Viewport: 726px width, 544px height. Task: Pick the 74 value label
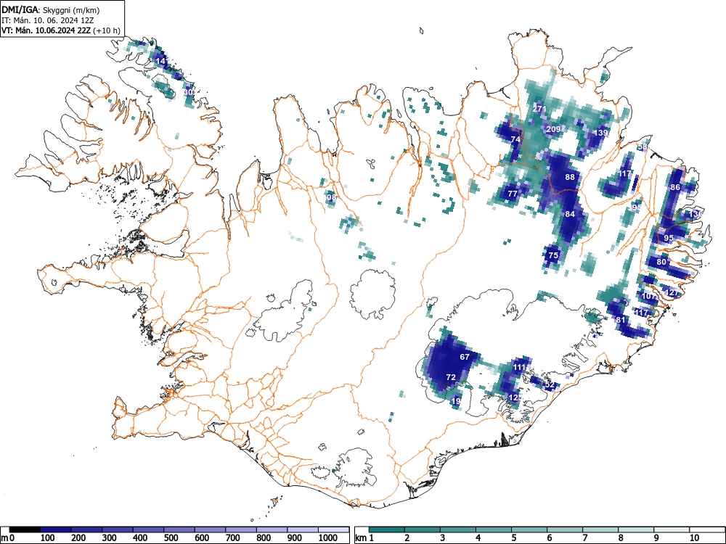click(515, 139)
